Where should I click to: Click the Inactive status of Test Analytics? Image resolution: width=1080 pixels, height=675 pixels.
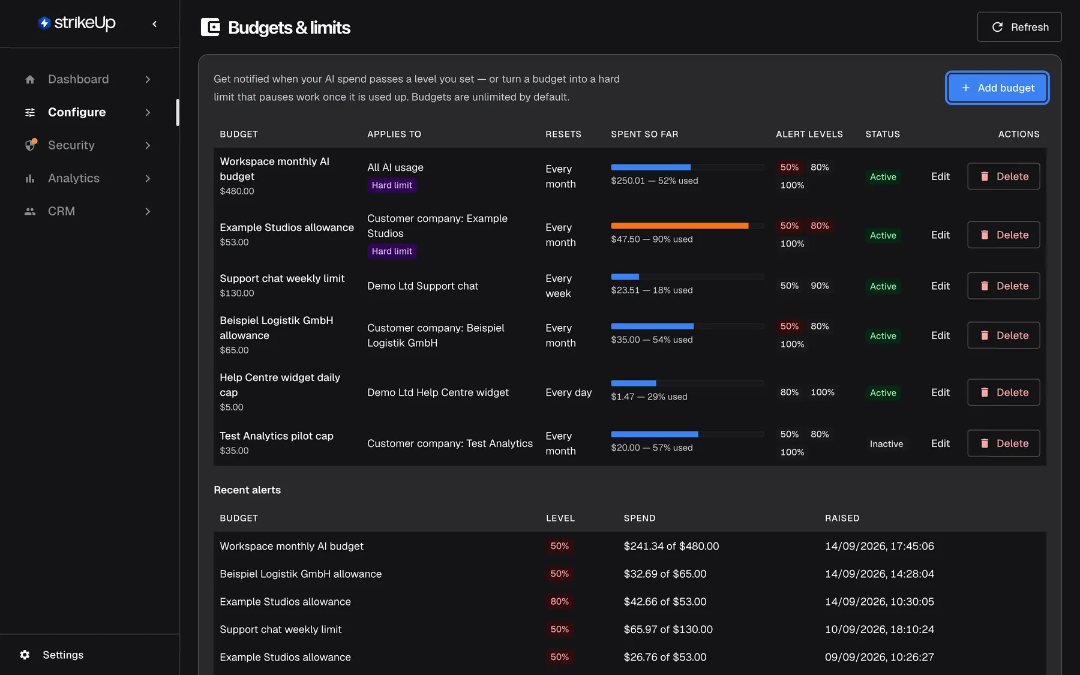[886, 444]
